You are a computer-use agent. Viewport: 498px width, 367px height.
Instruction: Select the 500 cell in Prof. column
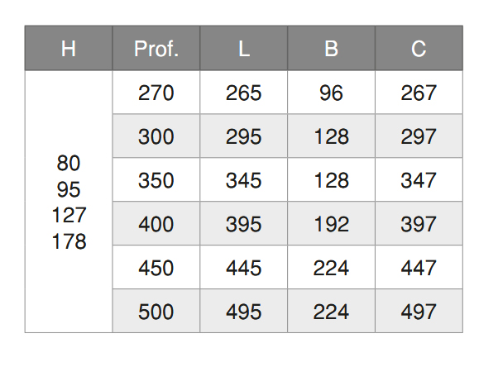156,312
